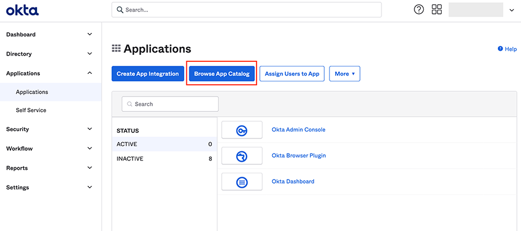Click the top global search field
Viewport: 521px width, 231px height.
point(246,10)
